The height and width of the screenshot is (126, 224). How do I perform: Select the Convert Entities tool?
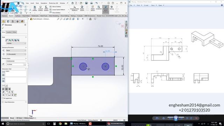tap(41, 8)
